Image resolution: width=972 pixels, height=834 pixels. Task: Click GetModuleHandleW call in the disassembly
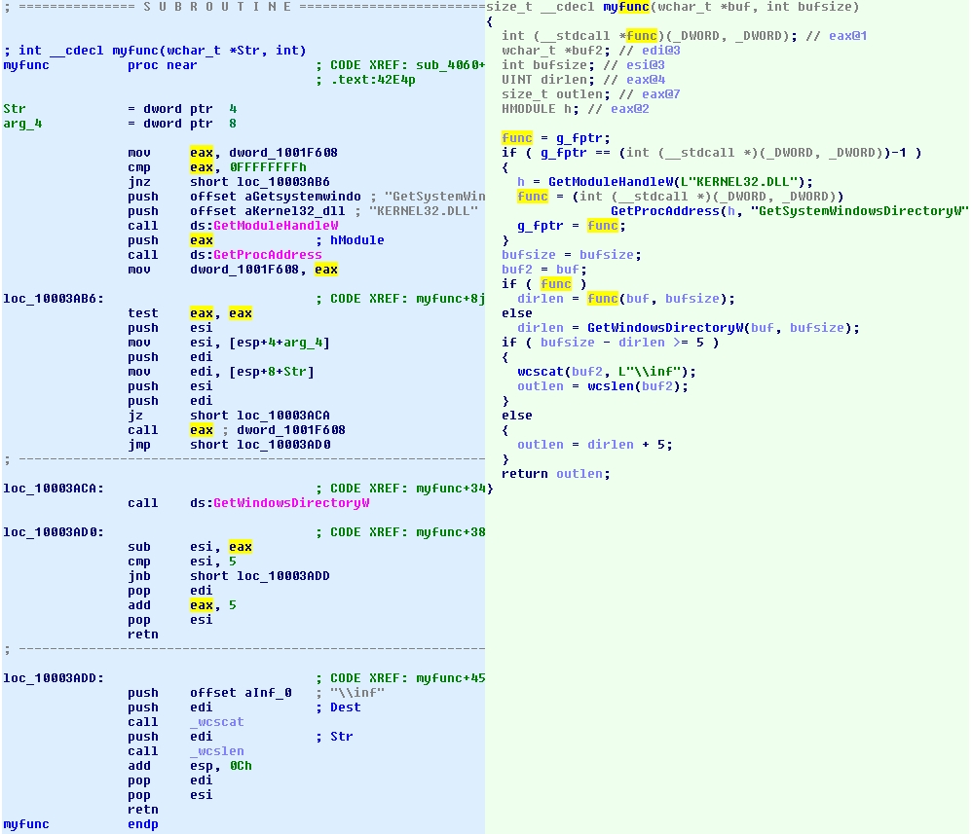click(x=276, y=226)
